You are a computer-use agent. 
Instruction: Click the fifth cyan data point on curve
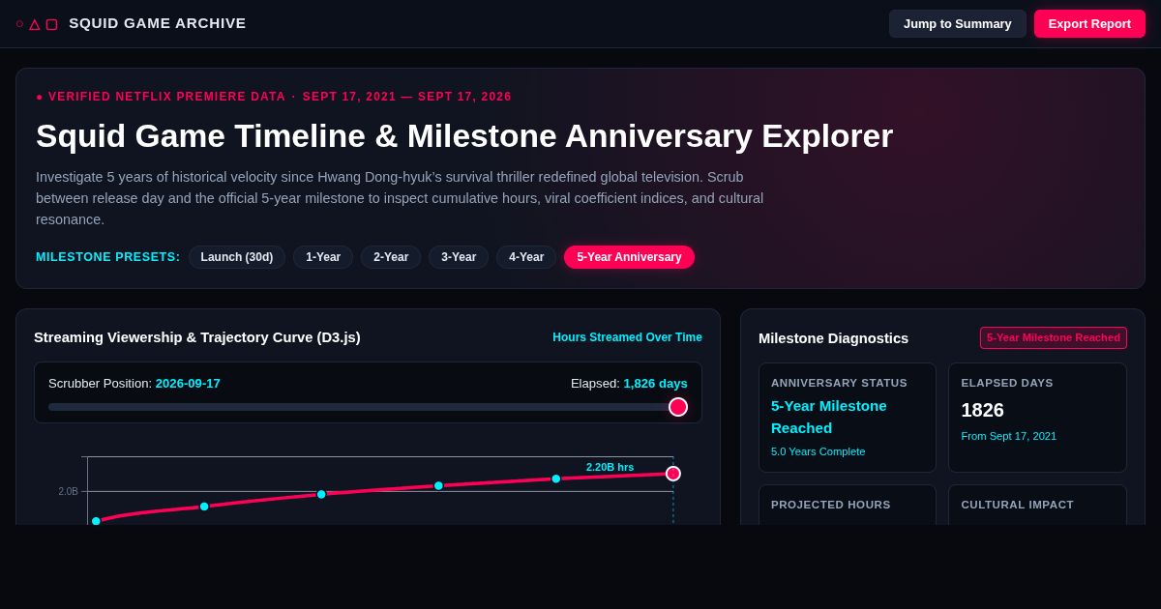click(x=556, y=478)
